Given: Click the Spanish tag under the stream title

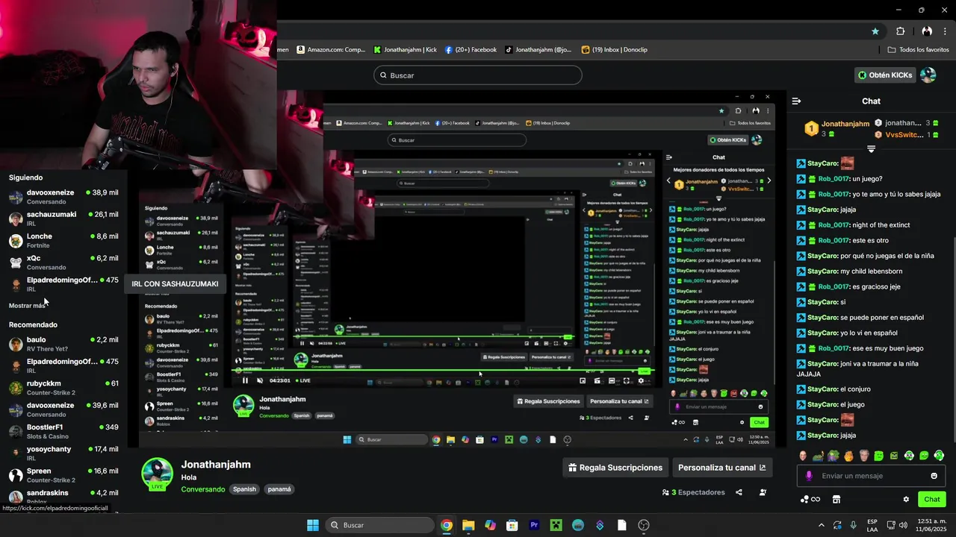Looking at the screenshot, I should 244,489.
